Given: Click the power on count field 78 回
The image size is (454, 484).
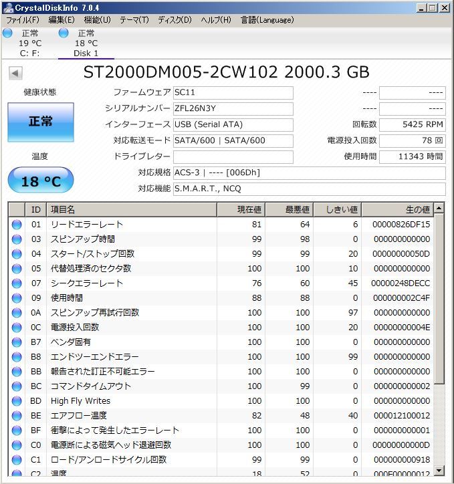Looking at the screenshot, I should coord(413,141).
